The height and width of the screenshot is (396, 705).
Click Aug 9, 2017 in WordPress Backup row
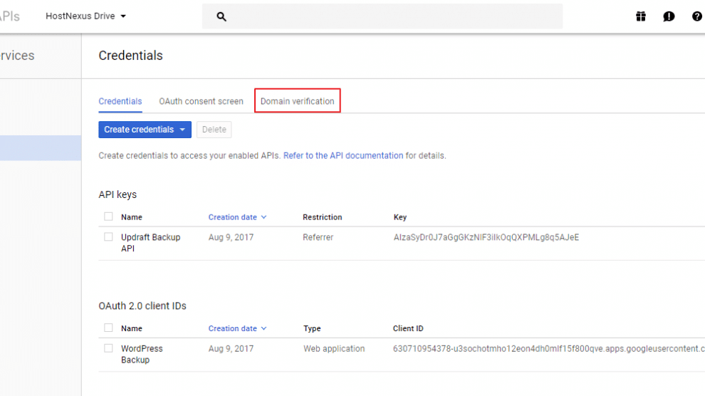point(231,349)
